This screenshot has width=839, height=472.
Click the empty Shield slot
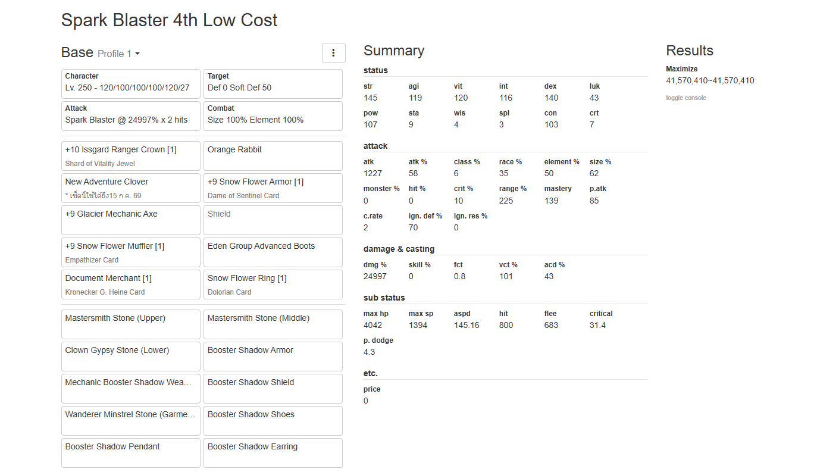[273, 220]
